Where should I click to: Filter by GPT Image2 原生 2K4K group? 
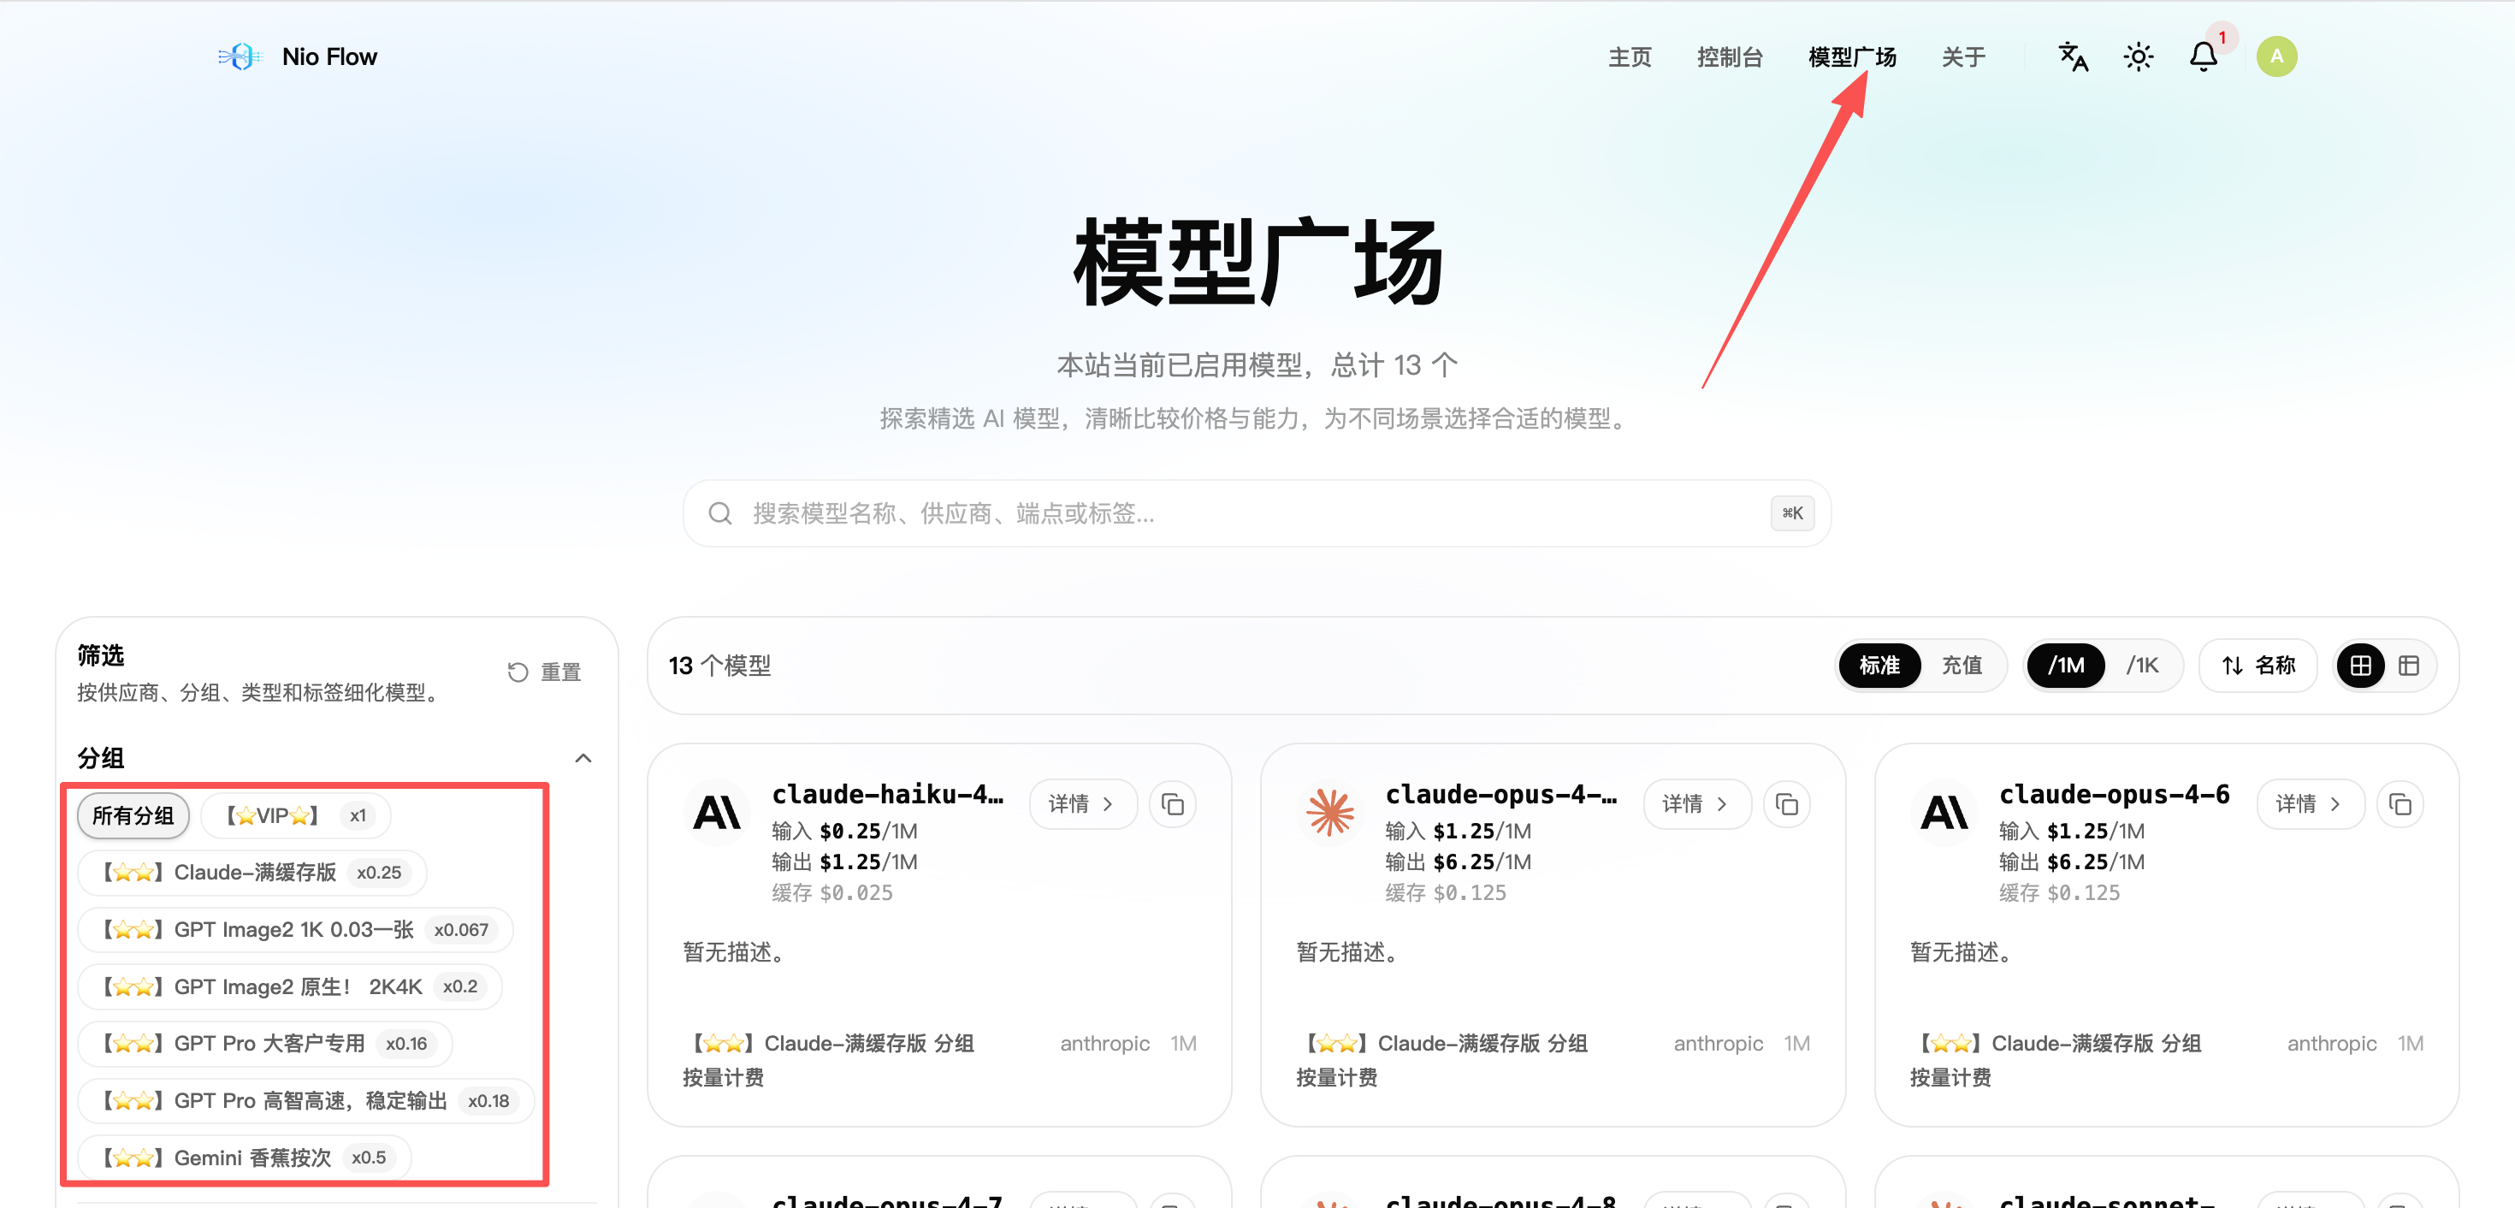[290, 986]
